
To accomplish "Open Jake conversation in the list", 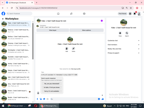I will tap(16, 78).
